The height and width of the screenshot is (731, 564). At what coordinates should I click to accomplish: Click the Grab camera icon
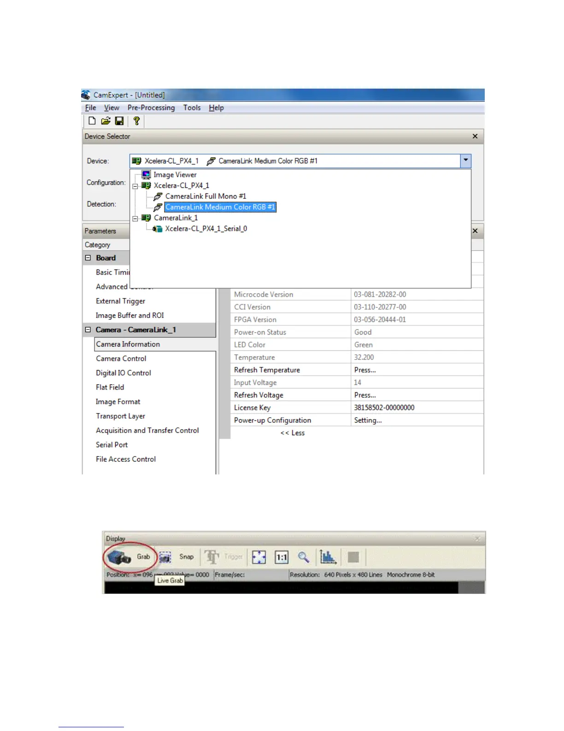tap(119, 557)
